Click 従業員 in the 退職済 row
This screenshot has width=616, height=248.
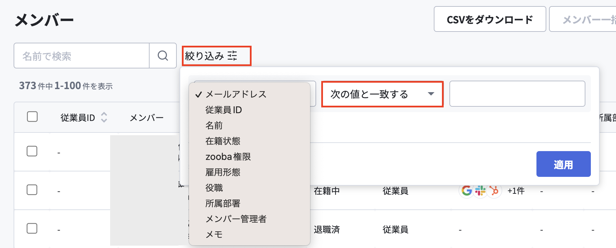(x=395, y=229)
